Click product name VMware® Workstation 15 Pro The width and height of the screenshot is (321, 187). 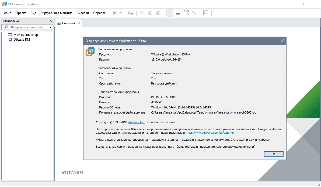170,54
